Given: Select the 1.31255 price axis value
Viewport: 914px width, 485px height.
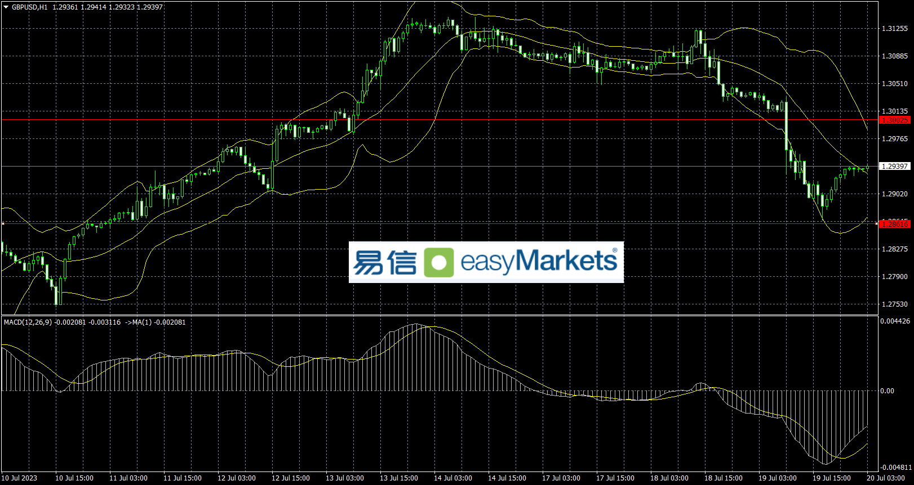Looking at the screenshot, I should [x=895, y=29].
